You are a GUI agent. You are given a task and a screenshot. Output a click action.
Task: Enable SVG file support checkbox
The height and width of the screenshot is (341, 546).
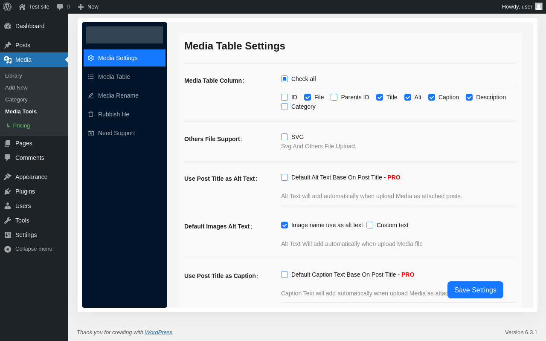pos(285,137)
